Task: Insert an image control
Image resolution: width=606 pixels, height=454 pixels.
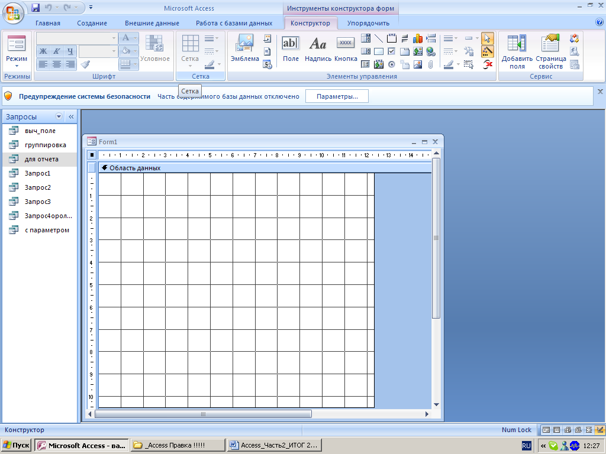Action: (x=418, y=64)
